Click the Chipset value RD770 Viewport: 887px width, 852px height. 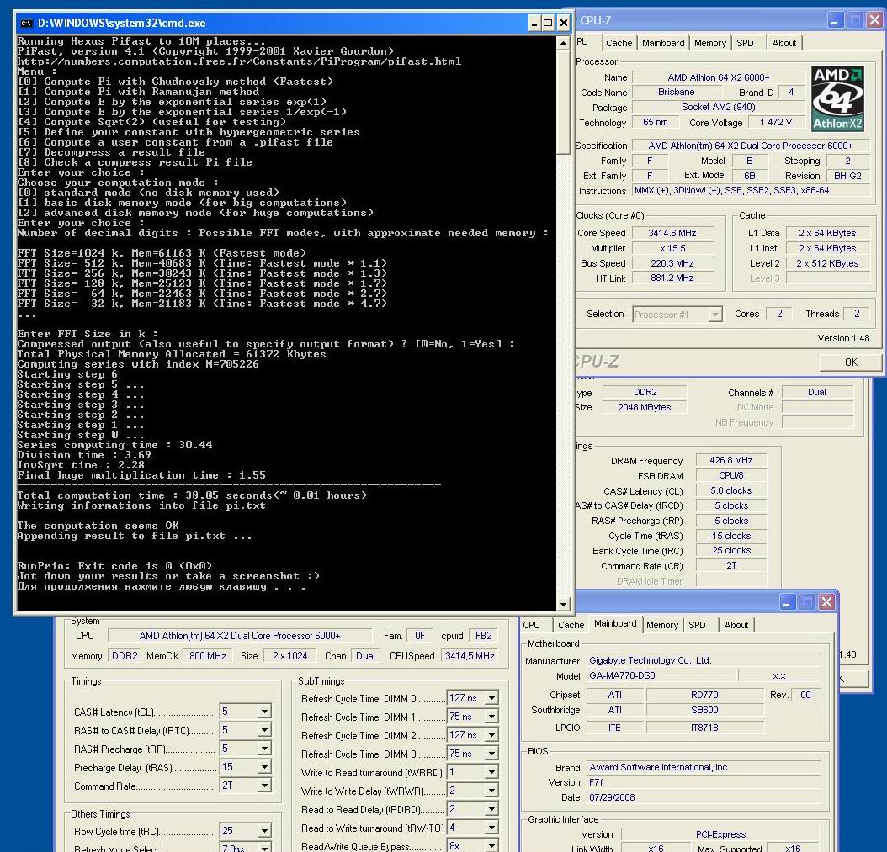(x=704, y=695)
